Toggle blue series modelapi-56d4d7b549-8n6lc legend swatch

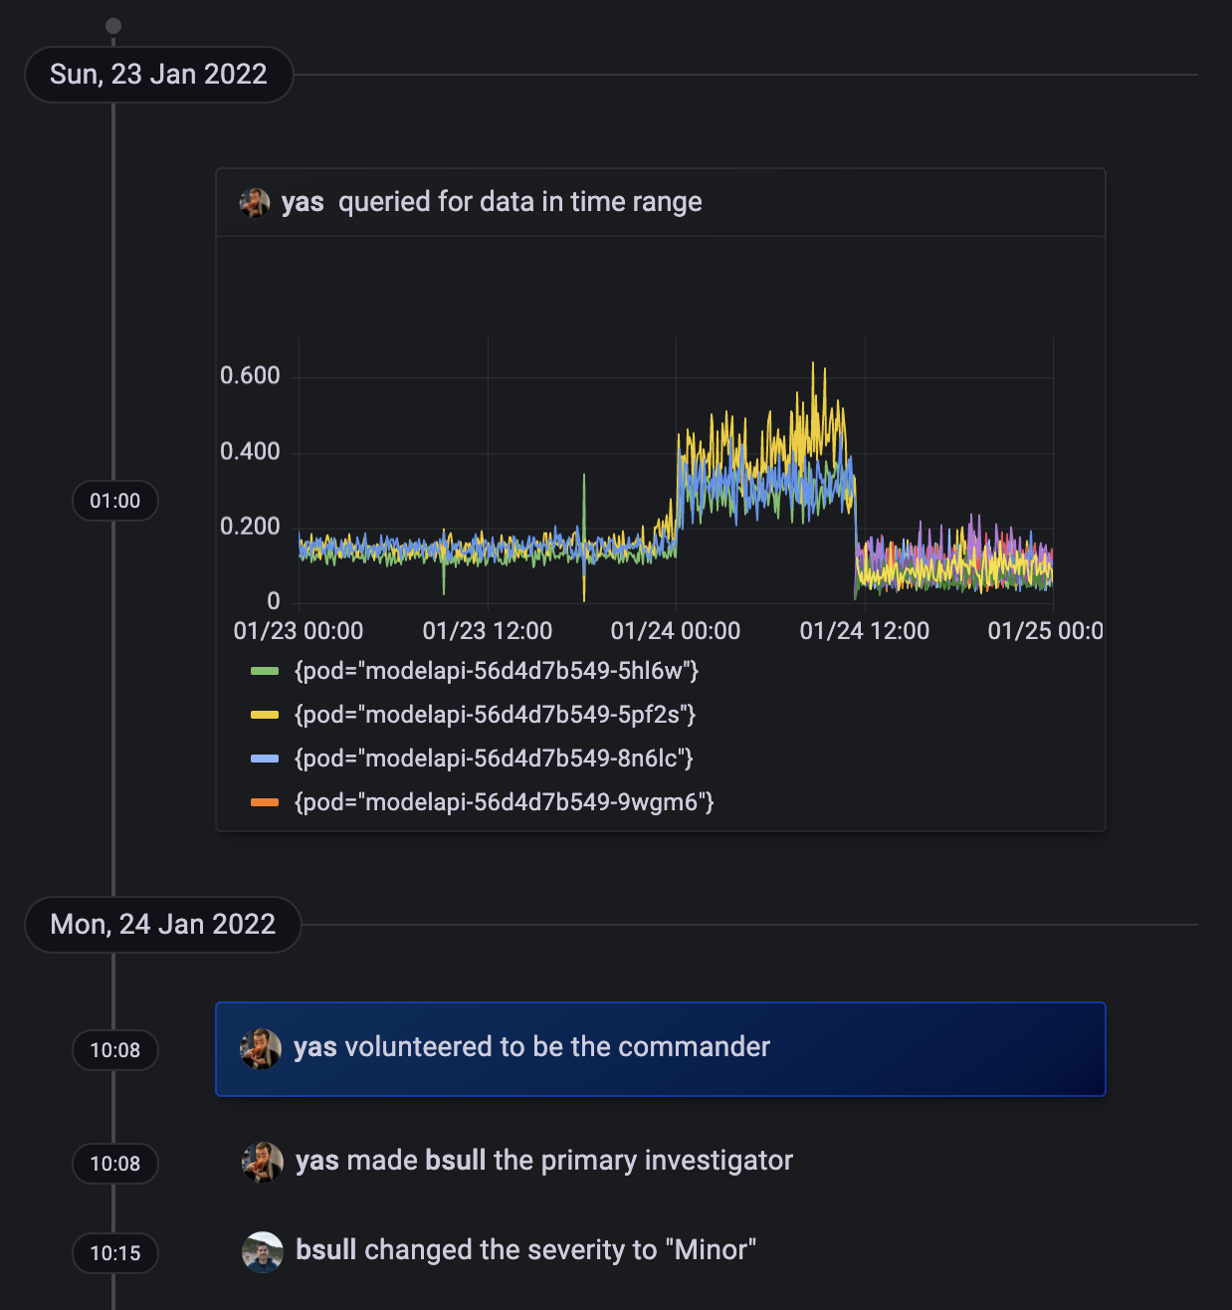click(x=265, y=759)
